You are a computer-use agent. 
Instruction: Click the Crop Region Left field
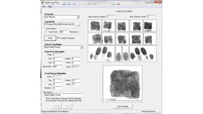coord(57,84)
